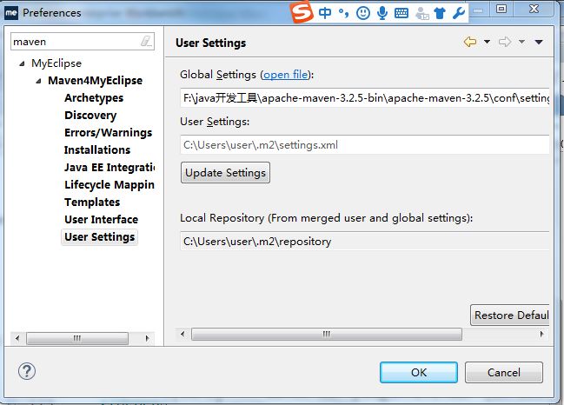The width and height of the screenshot is (564, 405).
Task: Collapse the MyEclipse tree node
Action: point(22,63)
